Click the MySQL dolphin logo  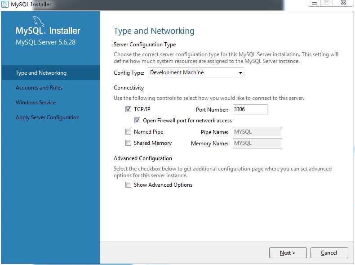[x=38, y=21]
